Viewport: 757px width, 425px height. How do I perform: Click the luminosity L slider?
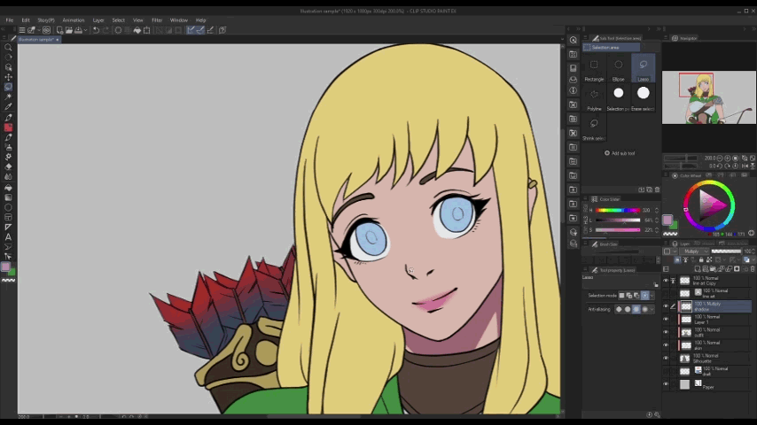[x=618, y=220]
